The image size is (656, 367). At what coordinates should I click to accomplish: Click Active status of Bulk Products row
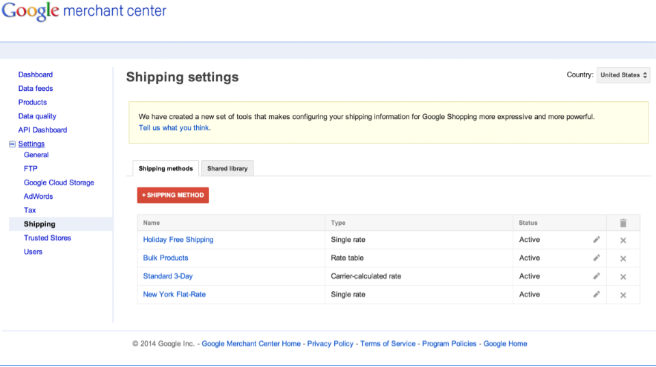tap(529, 258)
